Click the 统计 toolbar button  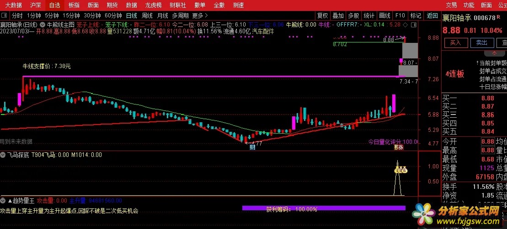click(x=369, y=16)
